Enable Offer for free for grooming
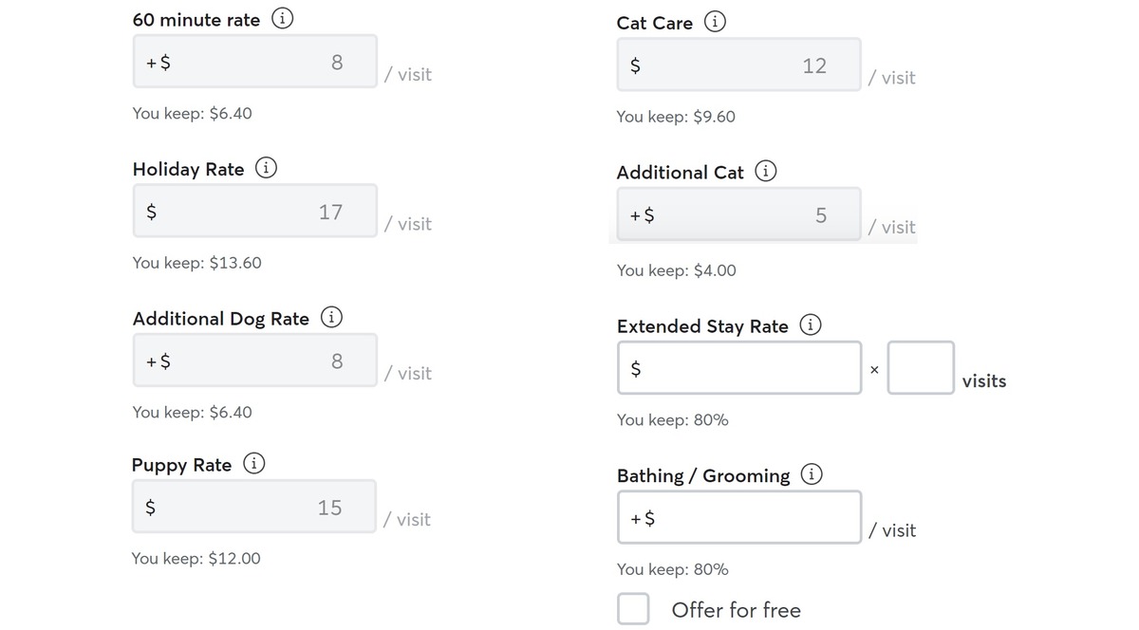The image size is (1139, 630). point(633,608)
